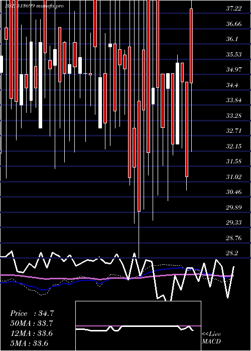Screen dimensions: 251x351
Task: Click the 34.4 price axis label
Action: (x=232, y=85)
